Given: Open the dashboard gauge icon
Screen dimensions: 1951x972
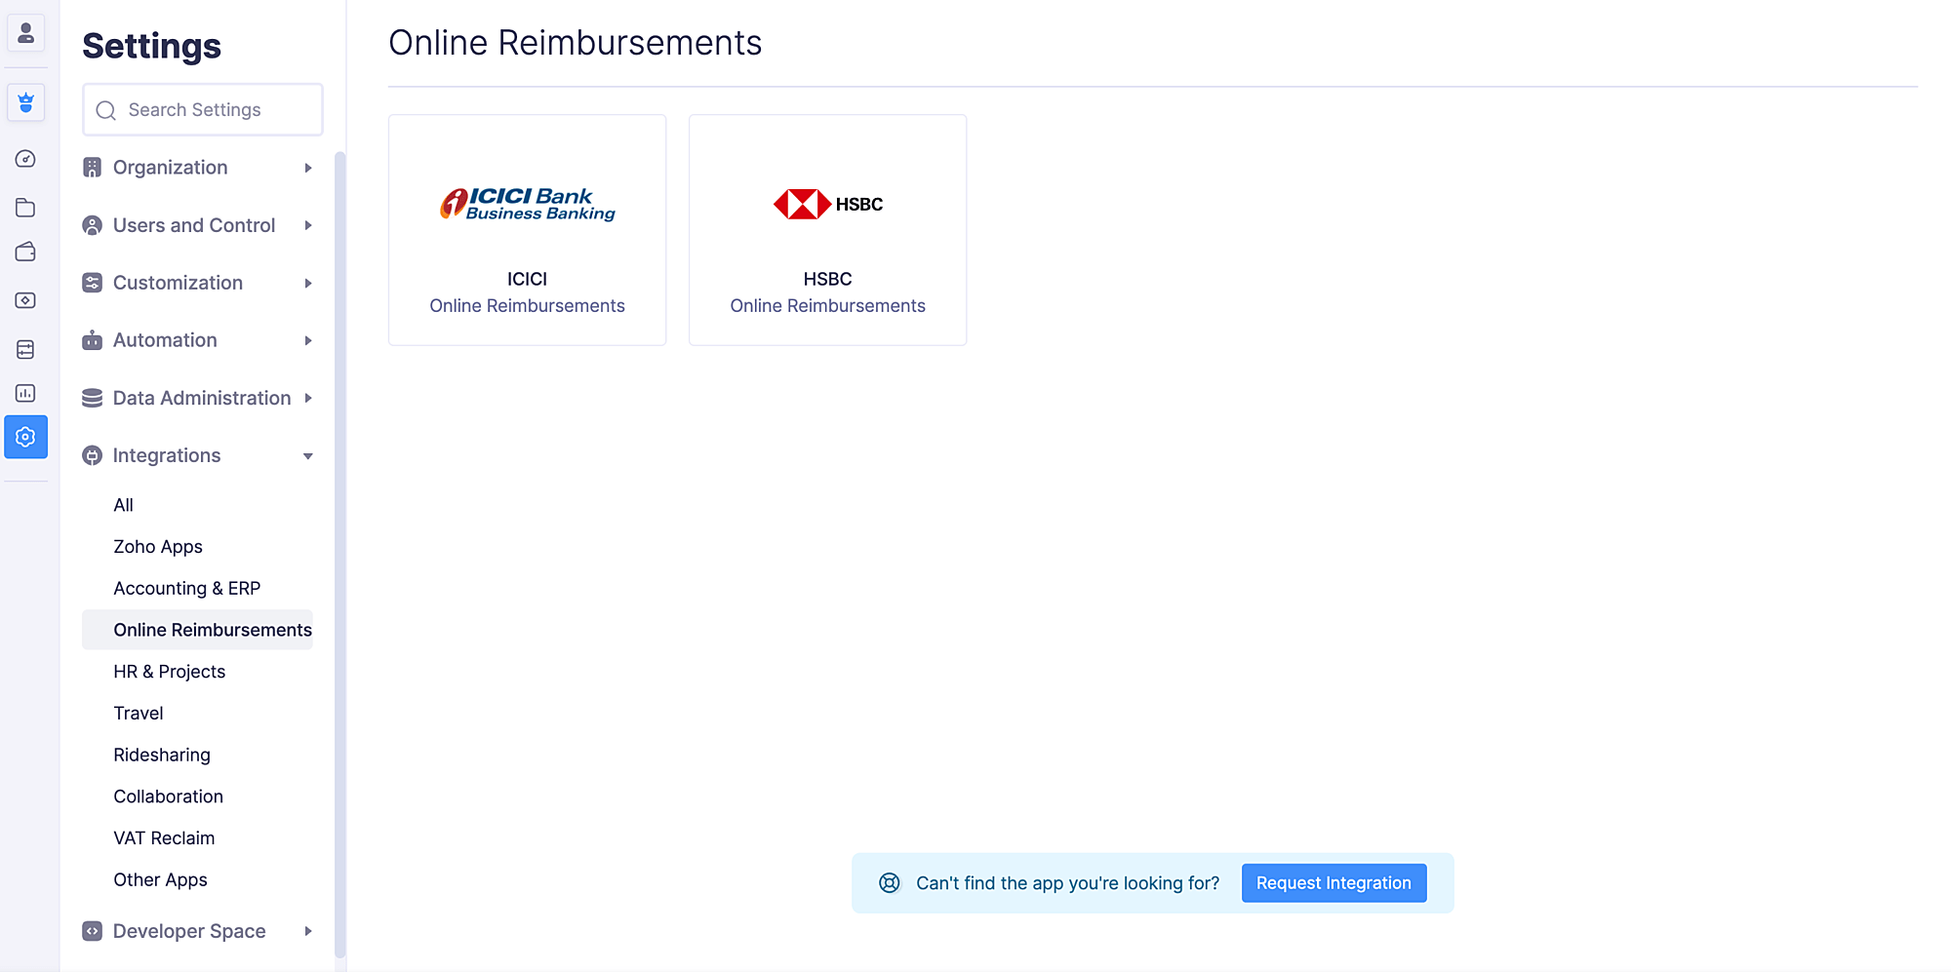Looking at the screenshot, I should [x=26, y=159].
